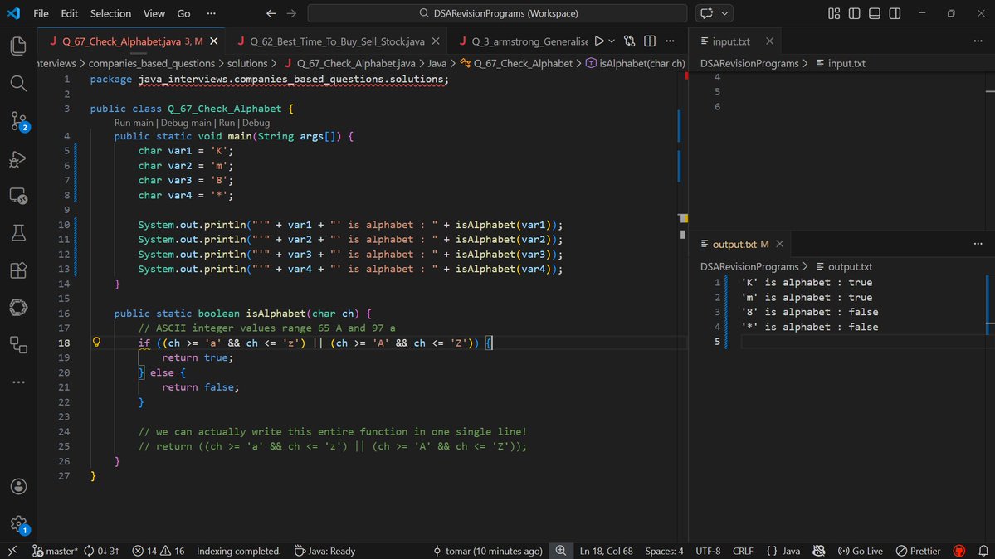Open changes compare icon in editor toolbar
This screenshot has height=559, width=995.
[x=630, y=41]
